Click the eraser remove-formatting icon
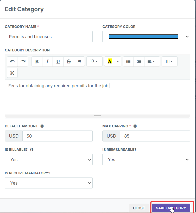The width and height of the screenshot is (196, 213). (x=79, y=61)
